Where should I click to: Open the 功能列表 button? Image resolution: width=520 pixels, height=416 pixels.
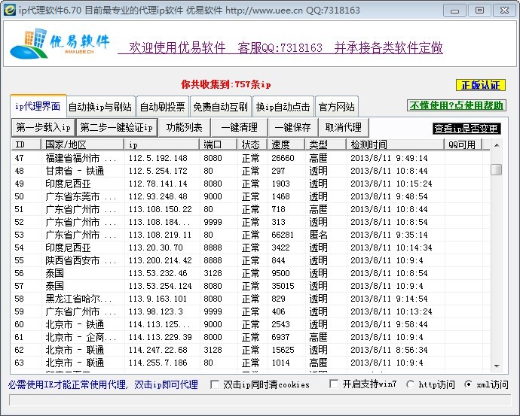[185, 127]
